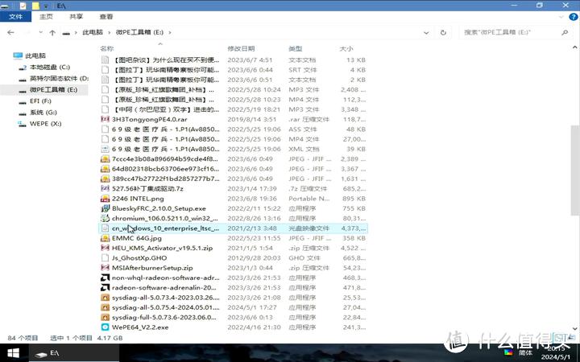Select the sysdiag-full-5.0.73.6 installer icon
The image size is (580, 362).
(x=106, y=317)
